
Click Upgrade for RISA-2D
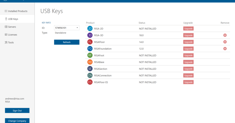coord(188,29)
